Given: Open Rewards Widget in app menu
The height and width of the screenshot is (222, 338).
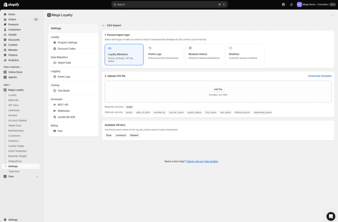Looking at the screenshot, I should coord(17,156).
